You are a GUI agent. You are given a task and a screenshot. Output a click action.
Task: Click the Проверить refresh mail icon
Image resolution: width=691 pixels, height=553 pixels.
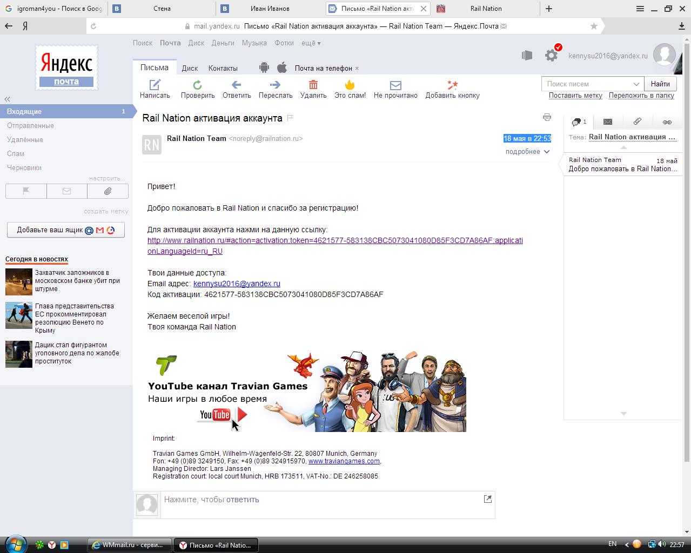click(x=198, y=85)
